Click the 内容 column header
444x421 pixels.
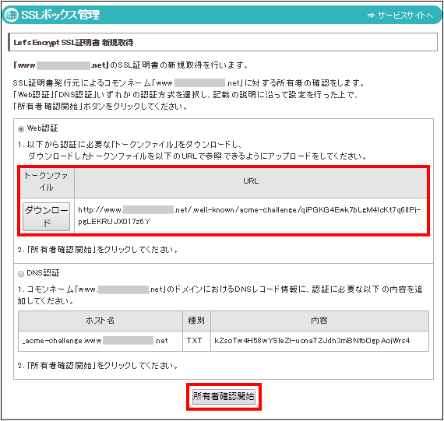319,321
